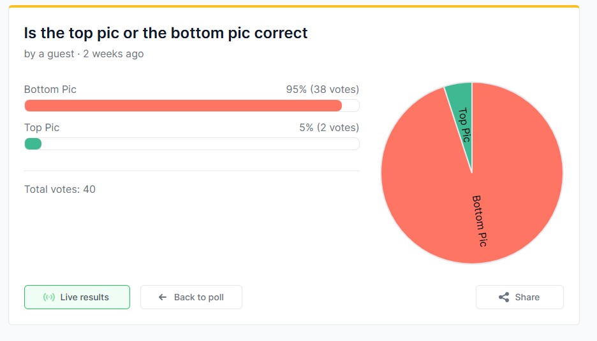Go back using Back to poll
The height and width of the screenshot is (341, 597).
point(191,297)
